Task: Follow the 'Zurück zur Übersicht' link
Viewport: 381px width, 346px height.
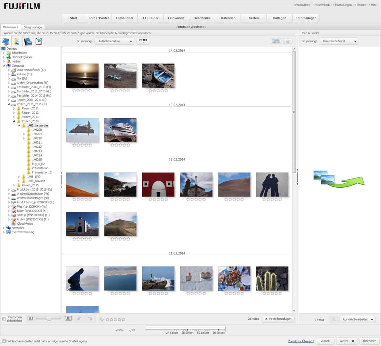Action: tap(301, 341)
